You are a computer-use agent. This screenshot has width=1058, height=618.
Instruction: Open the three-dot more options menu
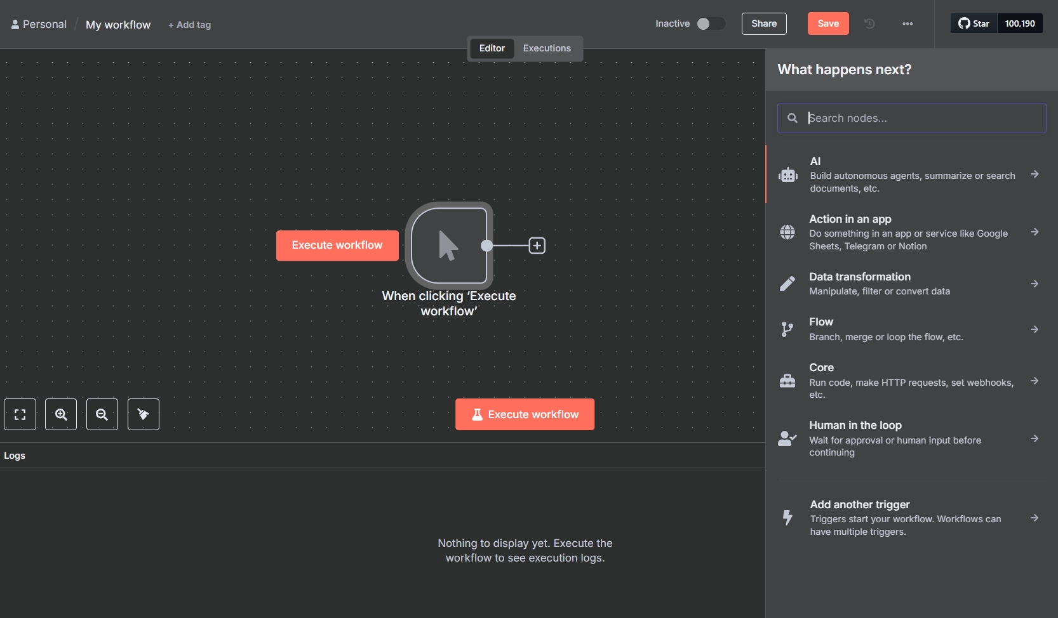907,23
